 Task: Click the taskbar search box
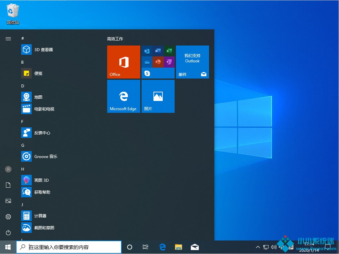[69, 247]
